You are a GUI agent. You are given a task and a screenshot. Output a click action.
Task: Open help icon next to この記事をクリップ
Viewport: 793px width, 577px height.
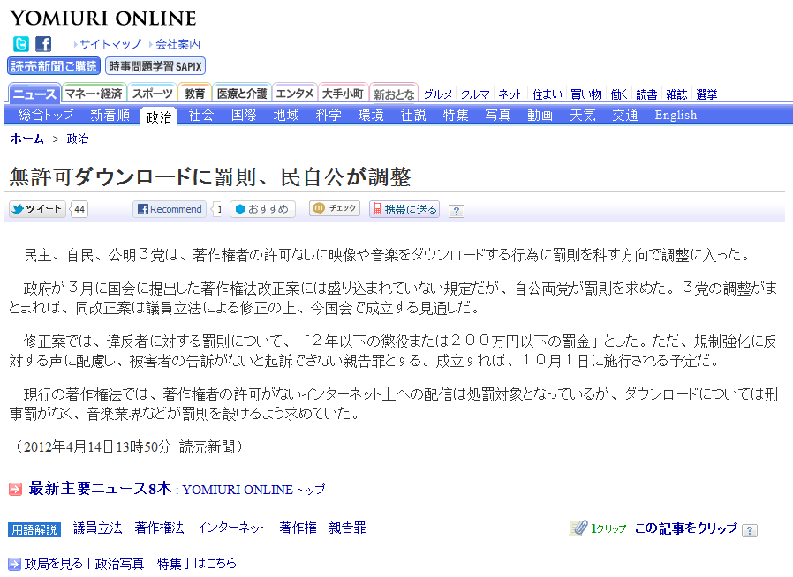coord(750,530)
